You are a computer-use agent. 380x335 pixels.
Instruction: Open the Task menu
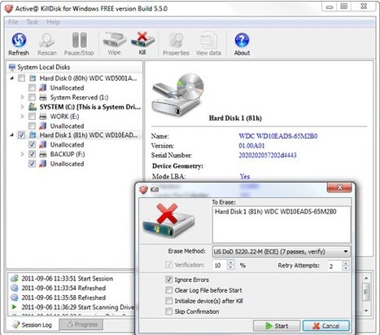point(33,22)
